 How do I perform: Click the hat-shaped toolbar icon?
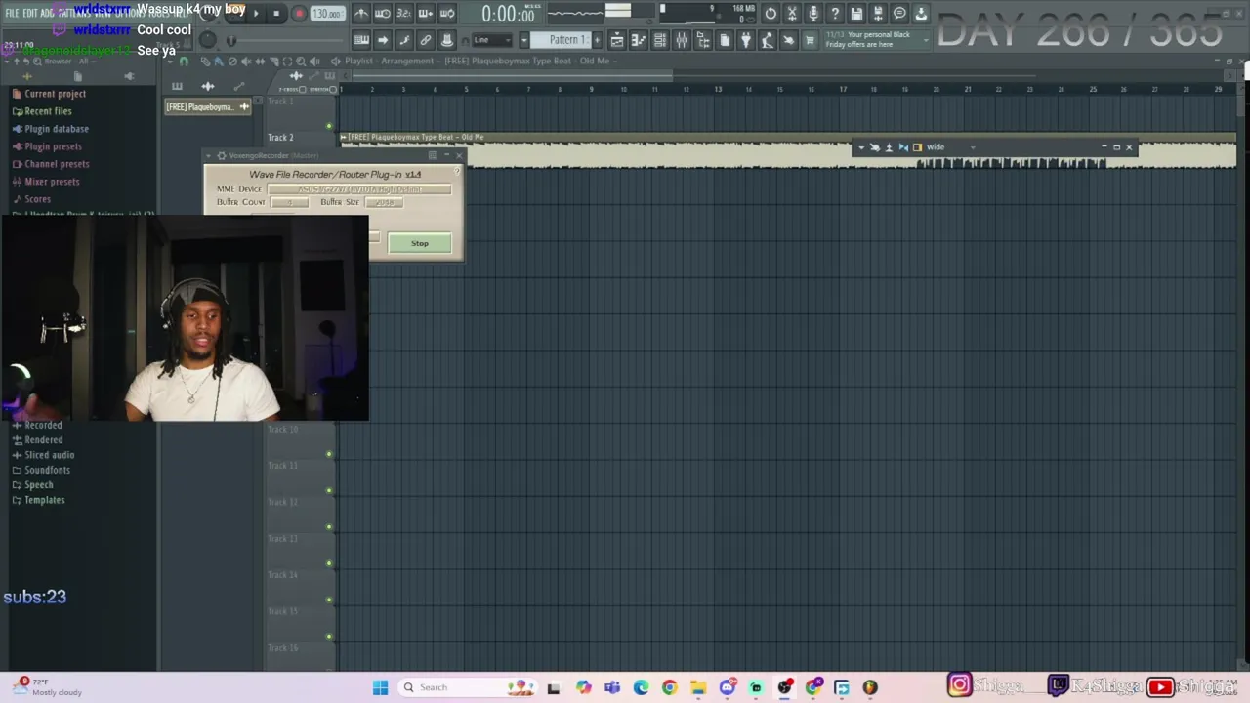(x=447, y=40)
